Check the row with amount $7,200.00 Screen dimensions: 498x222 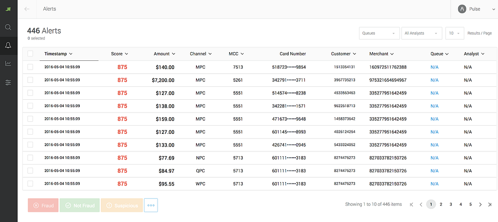coord(30,80)
